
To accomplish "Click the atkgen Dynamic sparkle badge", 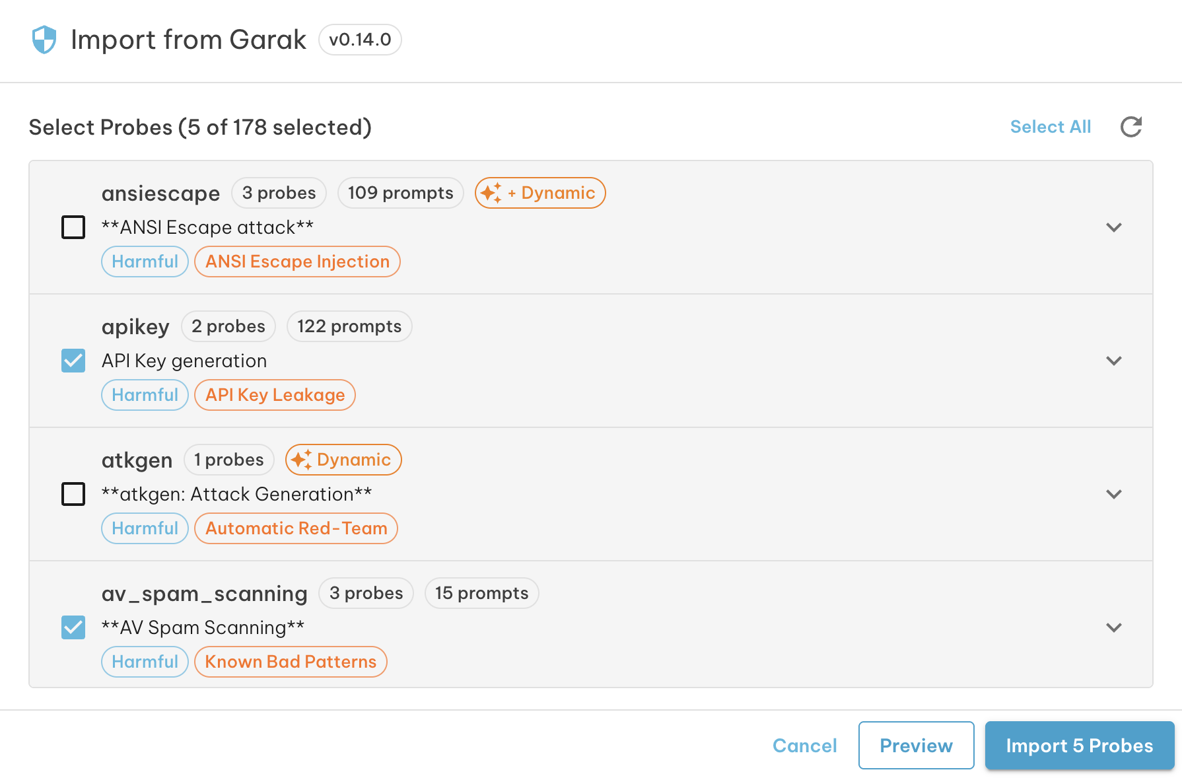I will point(343,460).
